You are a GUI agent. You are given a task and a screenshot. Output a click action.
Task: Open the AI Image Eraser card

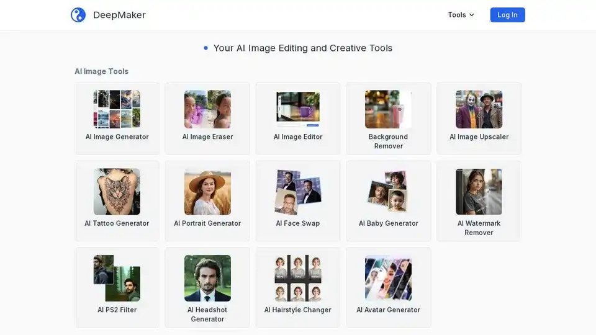click(207, 118)
